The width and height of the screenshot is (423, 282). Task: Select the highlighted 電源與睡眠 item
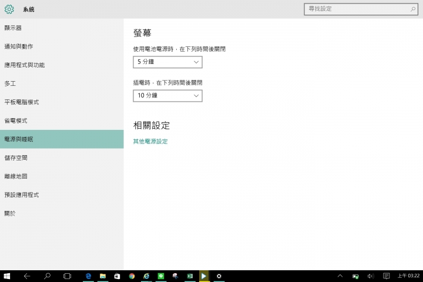(x=62, y=139)
